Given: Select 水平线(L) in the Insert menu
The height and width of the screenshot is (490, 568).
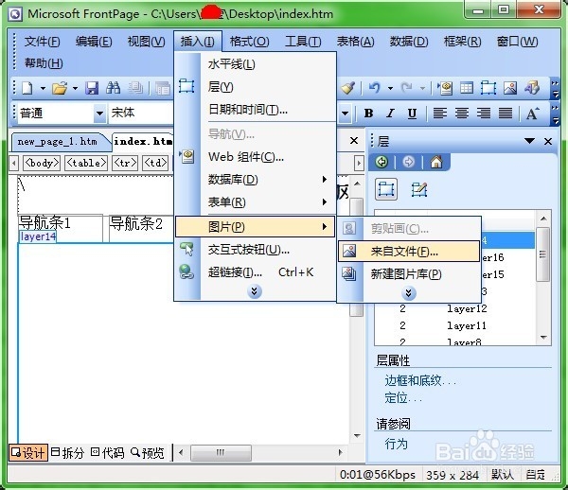Looking at the screenshot, I should click(255, 64).
